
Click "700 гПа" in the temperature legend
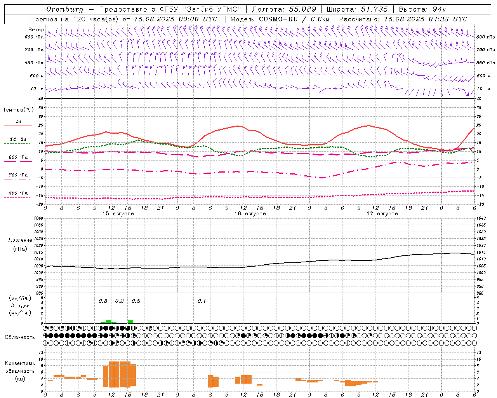(x=18, y=175)
